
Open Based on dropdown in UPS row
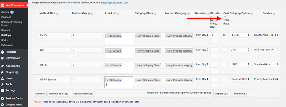click(202, 50)
